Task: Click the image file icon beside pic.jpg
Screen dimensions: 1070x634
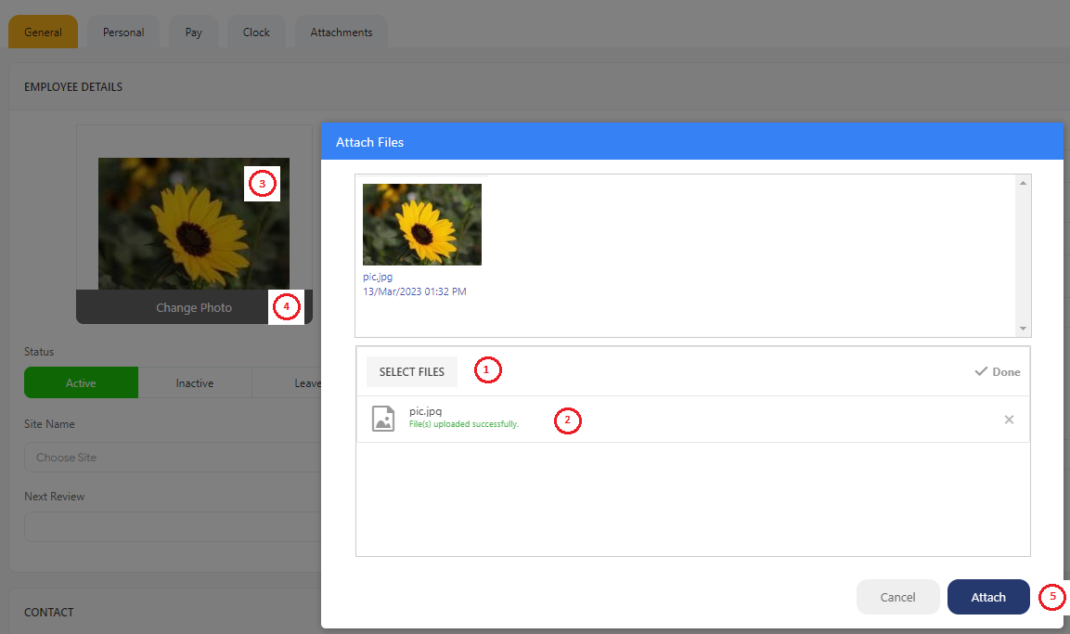Action: tap(383, 419)
